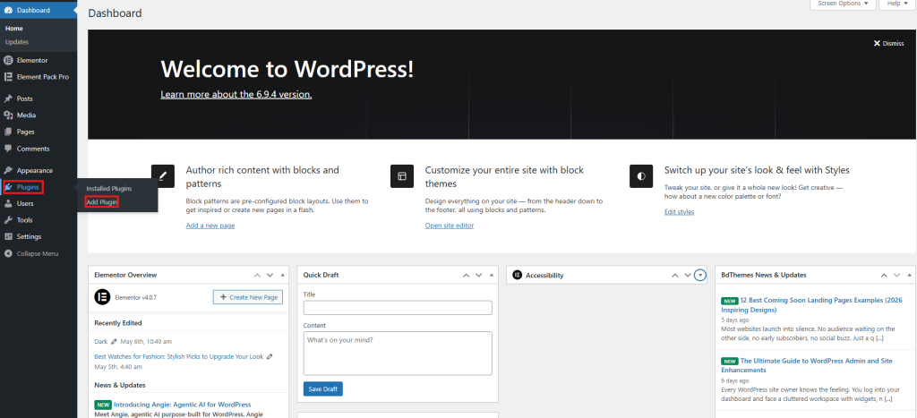Image resolution: width=917 pixels, height=418 pixels.
Task: Click the Elementor logo in Elementor Overview
Action: [102, 297]
